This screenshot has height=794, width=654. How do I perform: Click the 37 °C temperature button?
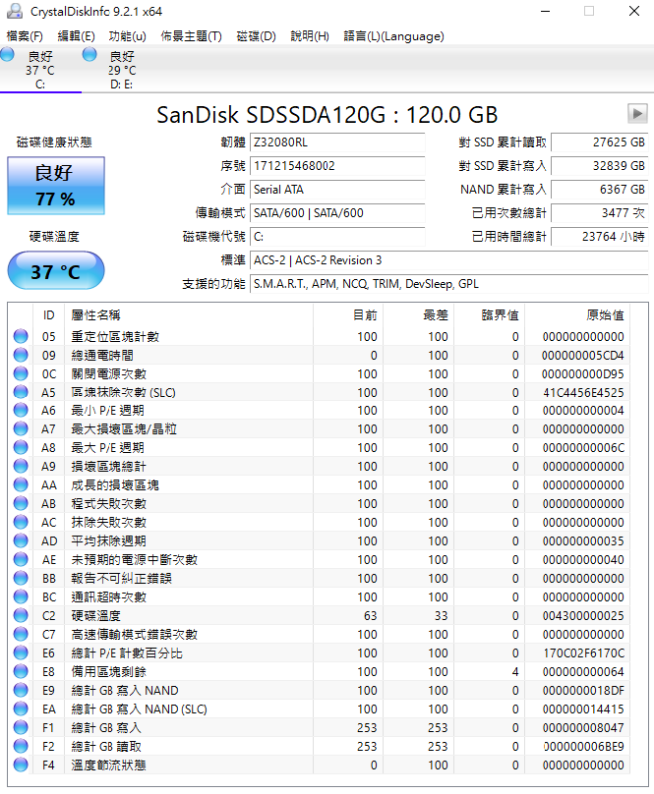[x=56, y=271]
